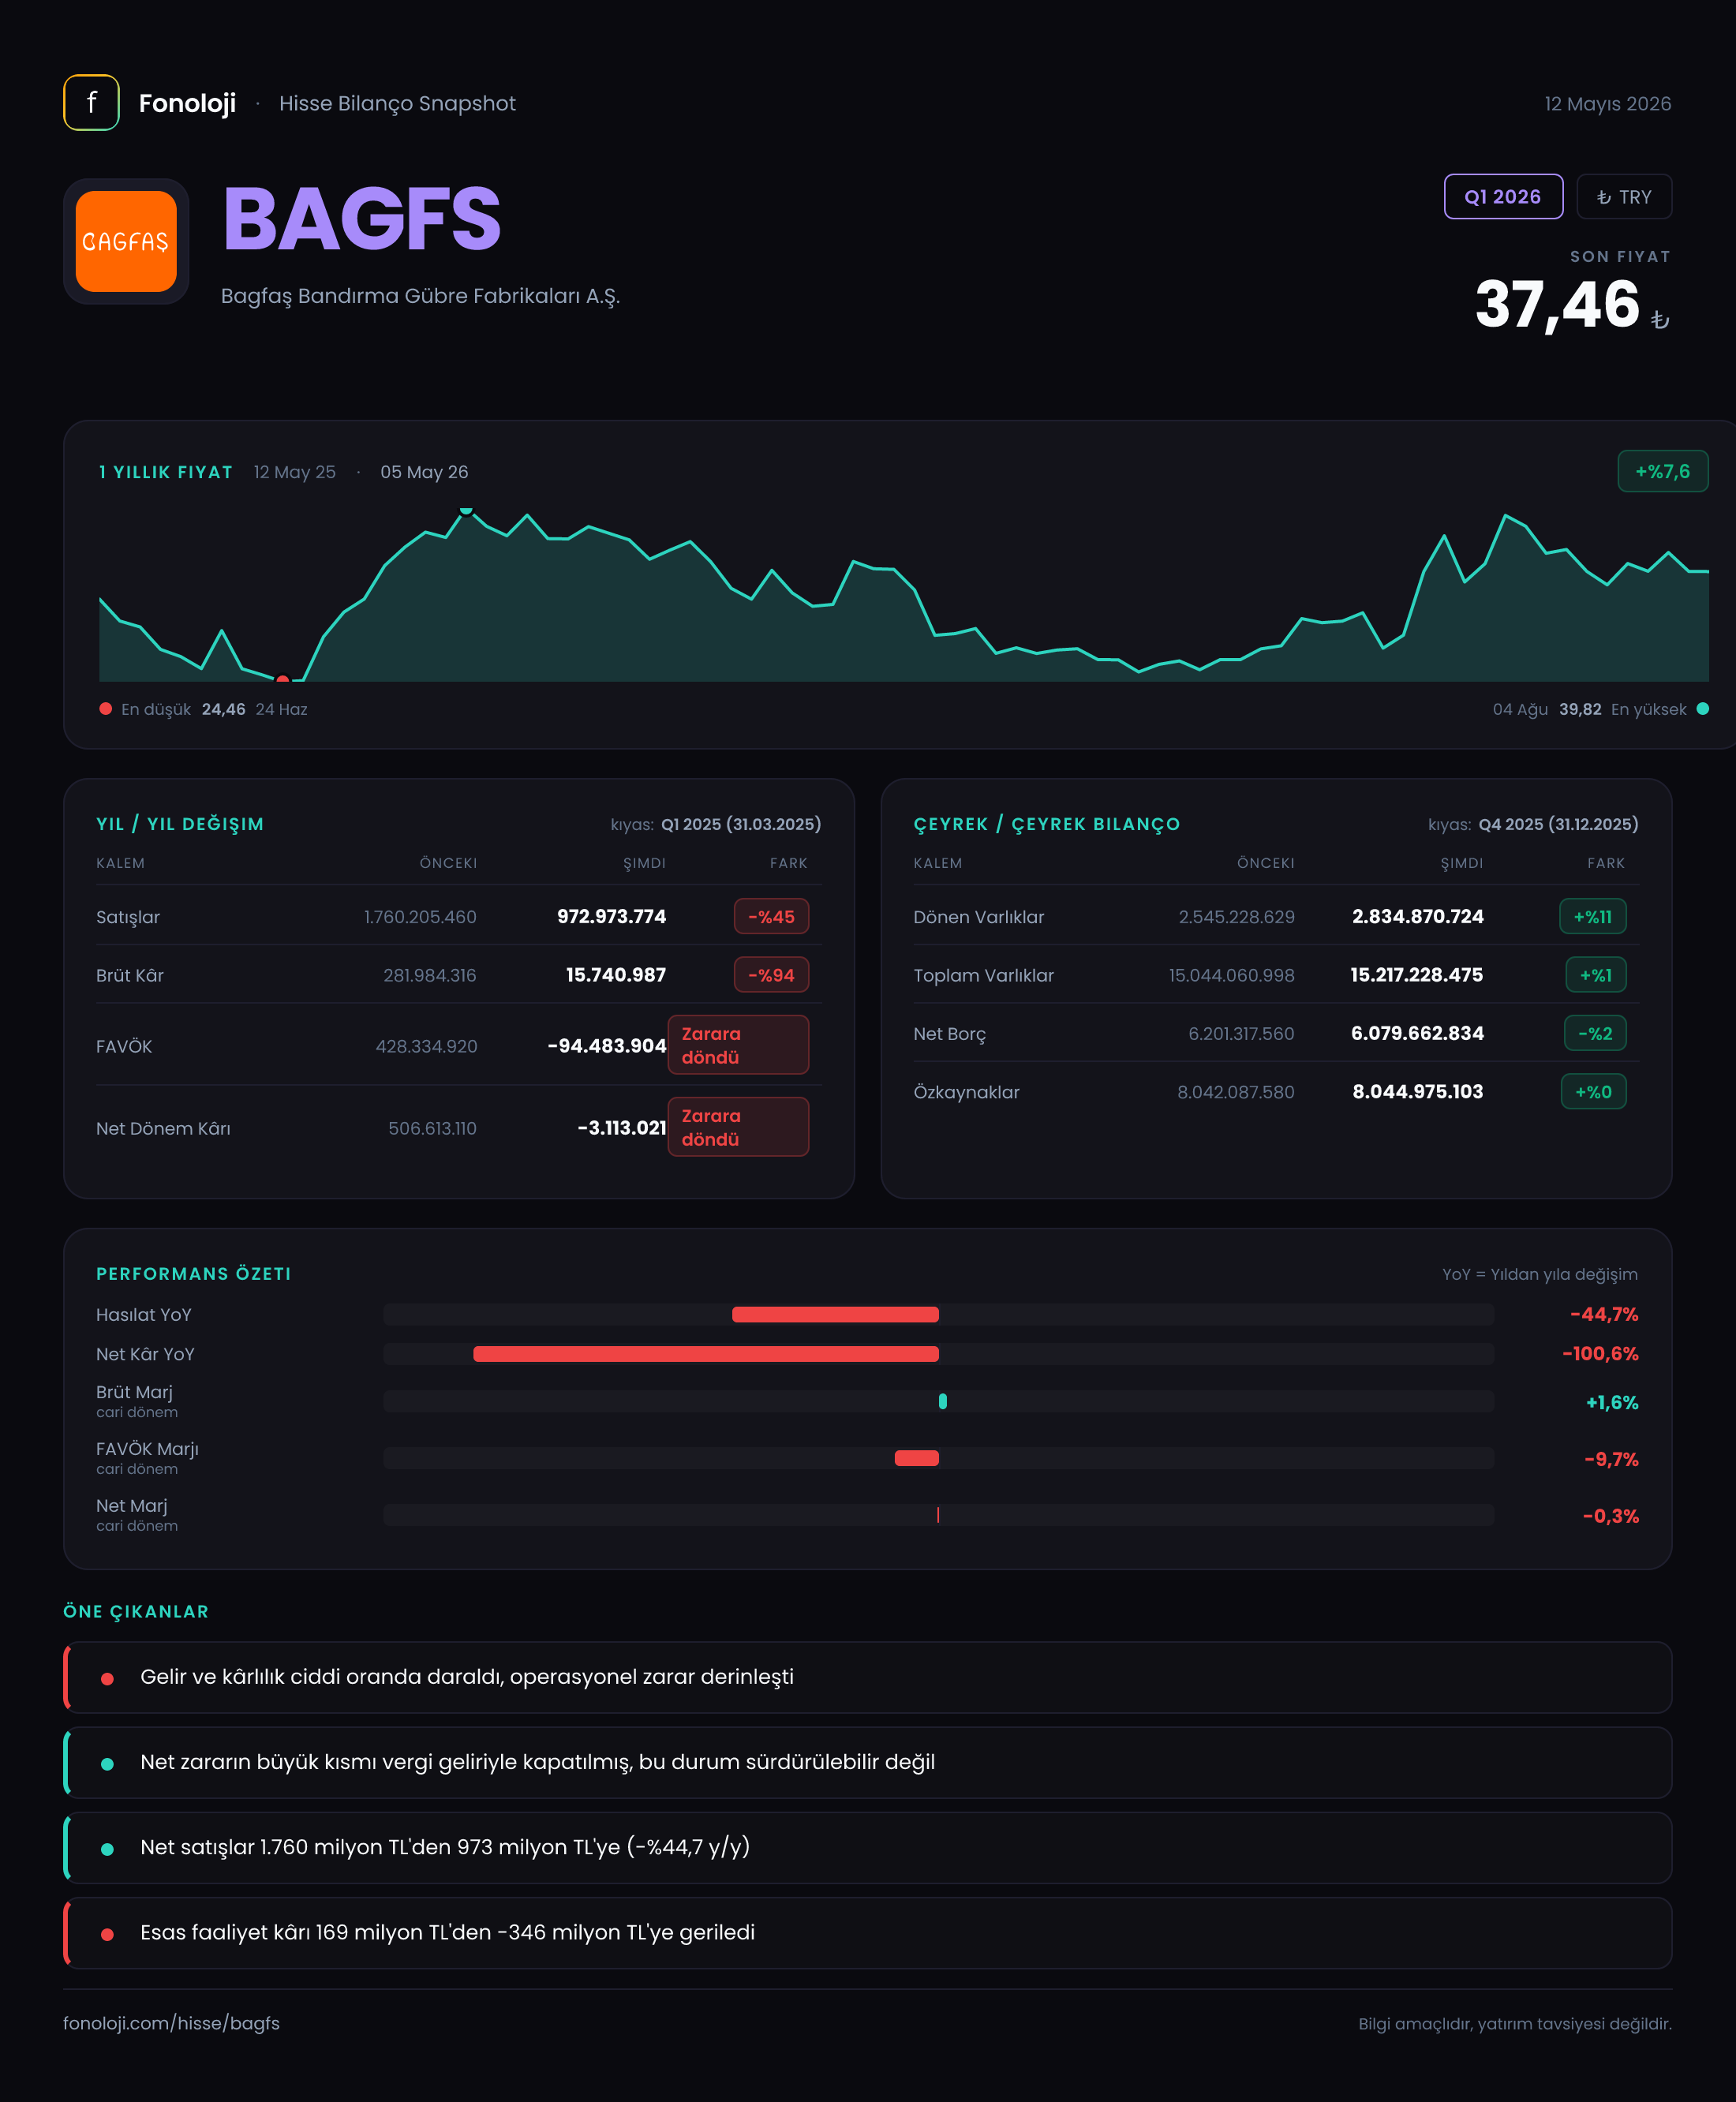Click the Toplam Varlıklar value 15.217.228.475

tap(1417, 975)
